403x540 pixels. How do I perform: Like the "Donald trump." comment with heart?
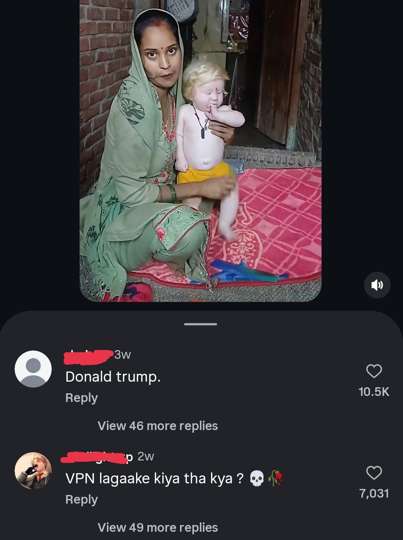click(374, 371)
